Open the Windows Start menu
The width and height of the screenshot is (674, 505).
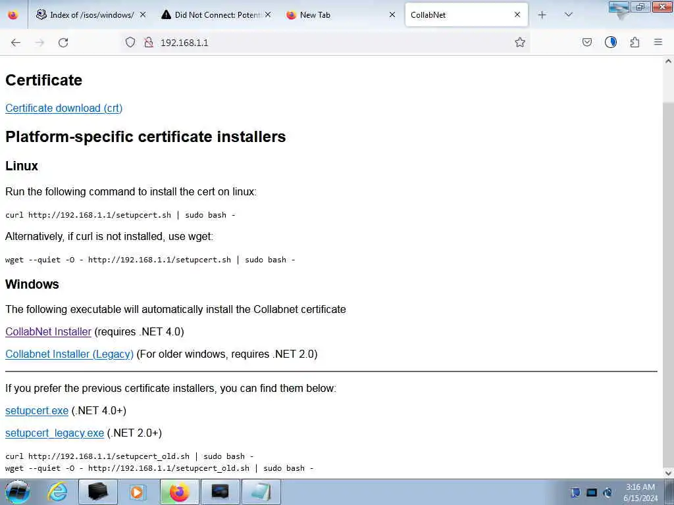(x=17, y=492)
